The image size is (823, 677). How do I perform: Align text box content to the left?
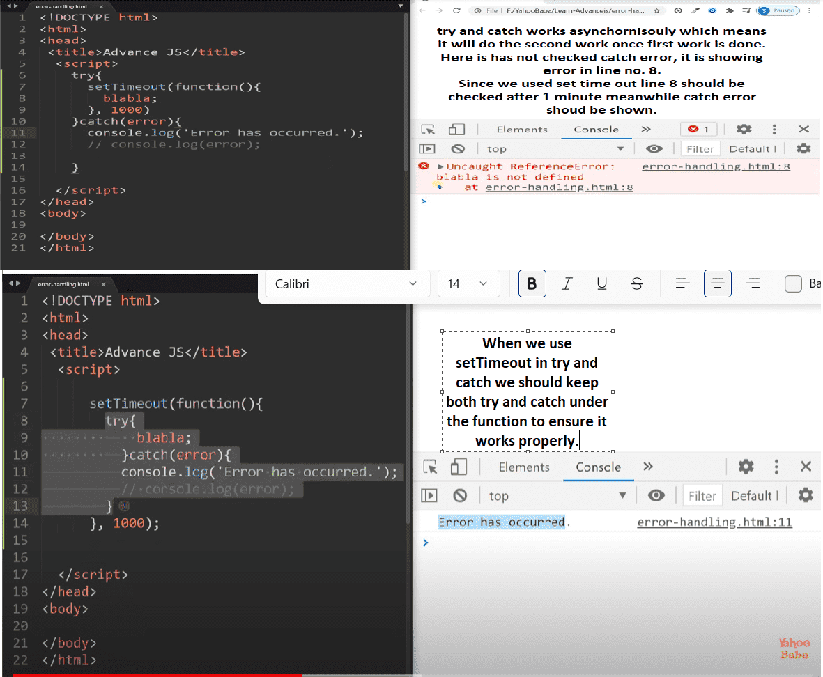[x=683, y=284]
